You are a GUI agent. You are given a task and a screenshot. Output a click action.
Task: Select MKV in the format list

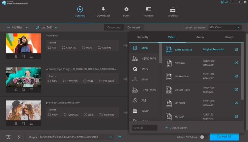[x=145, y=79]
